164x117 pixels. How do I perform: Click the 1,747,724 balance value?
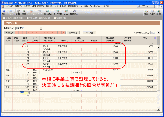point(149,87)
